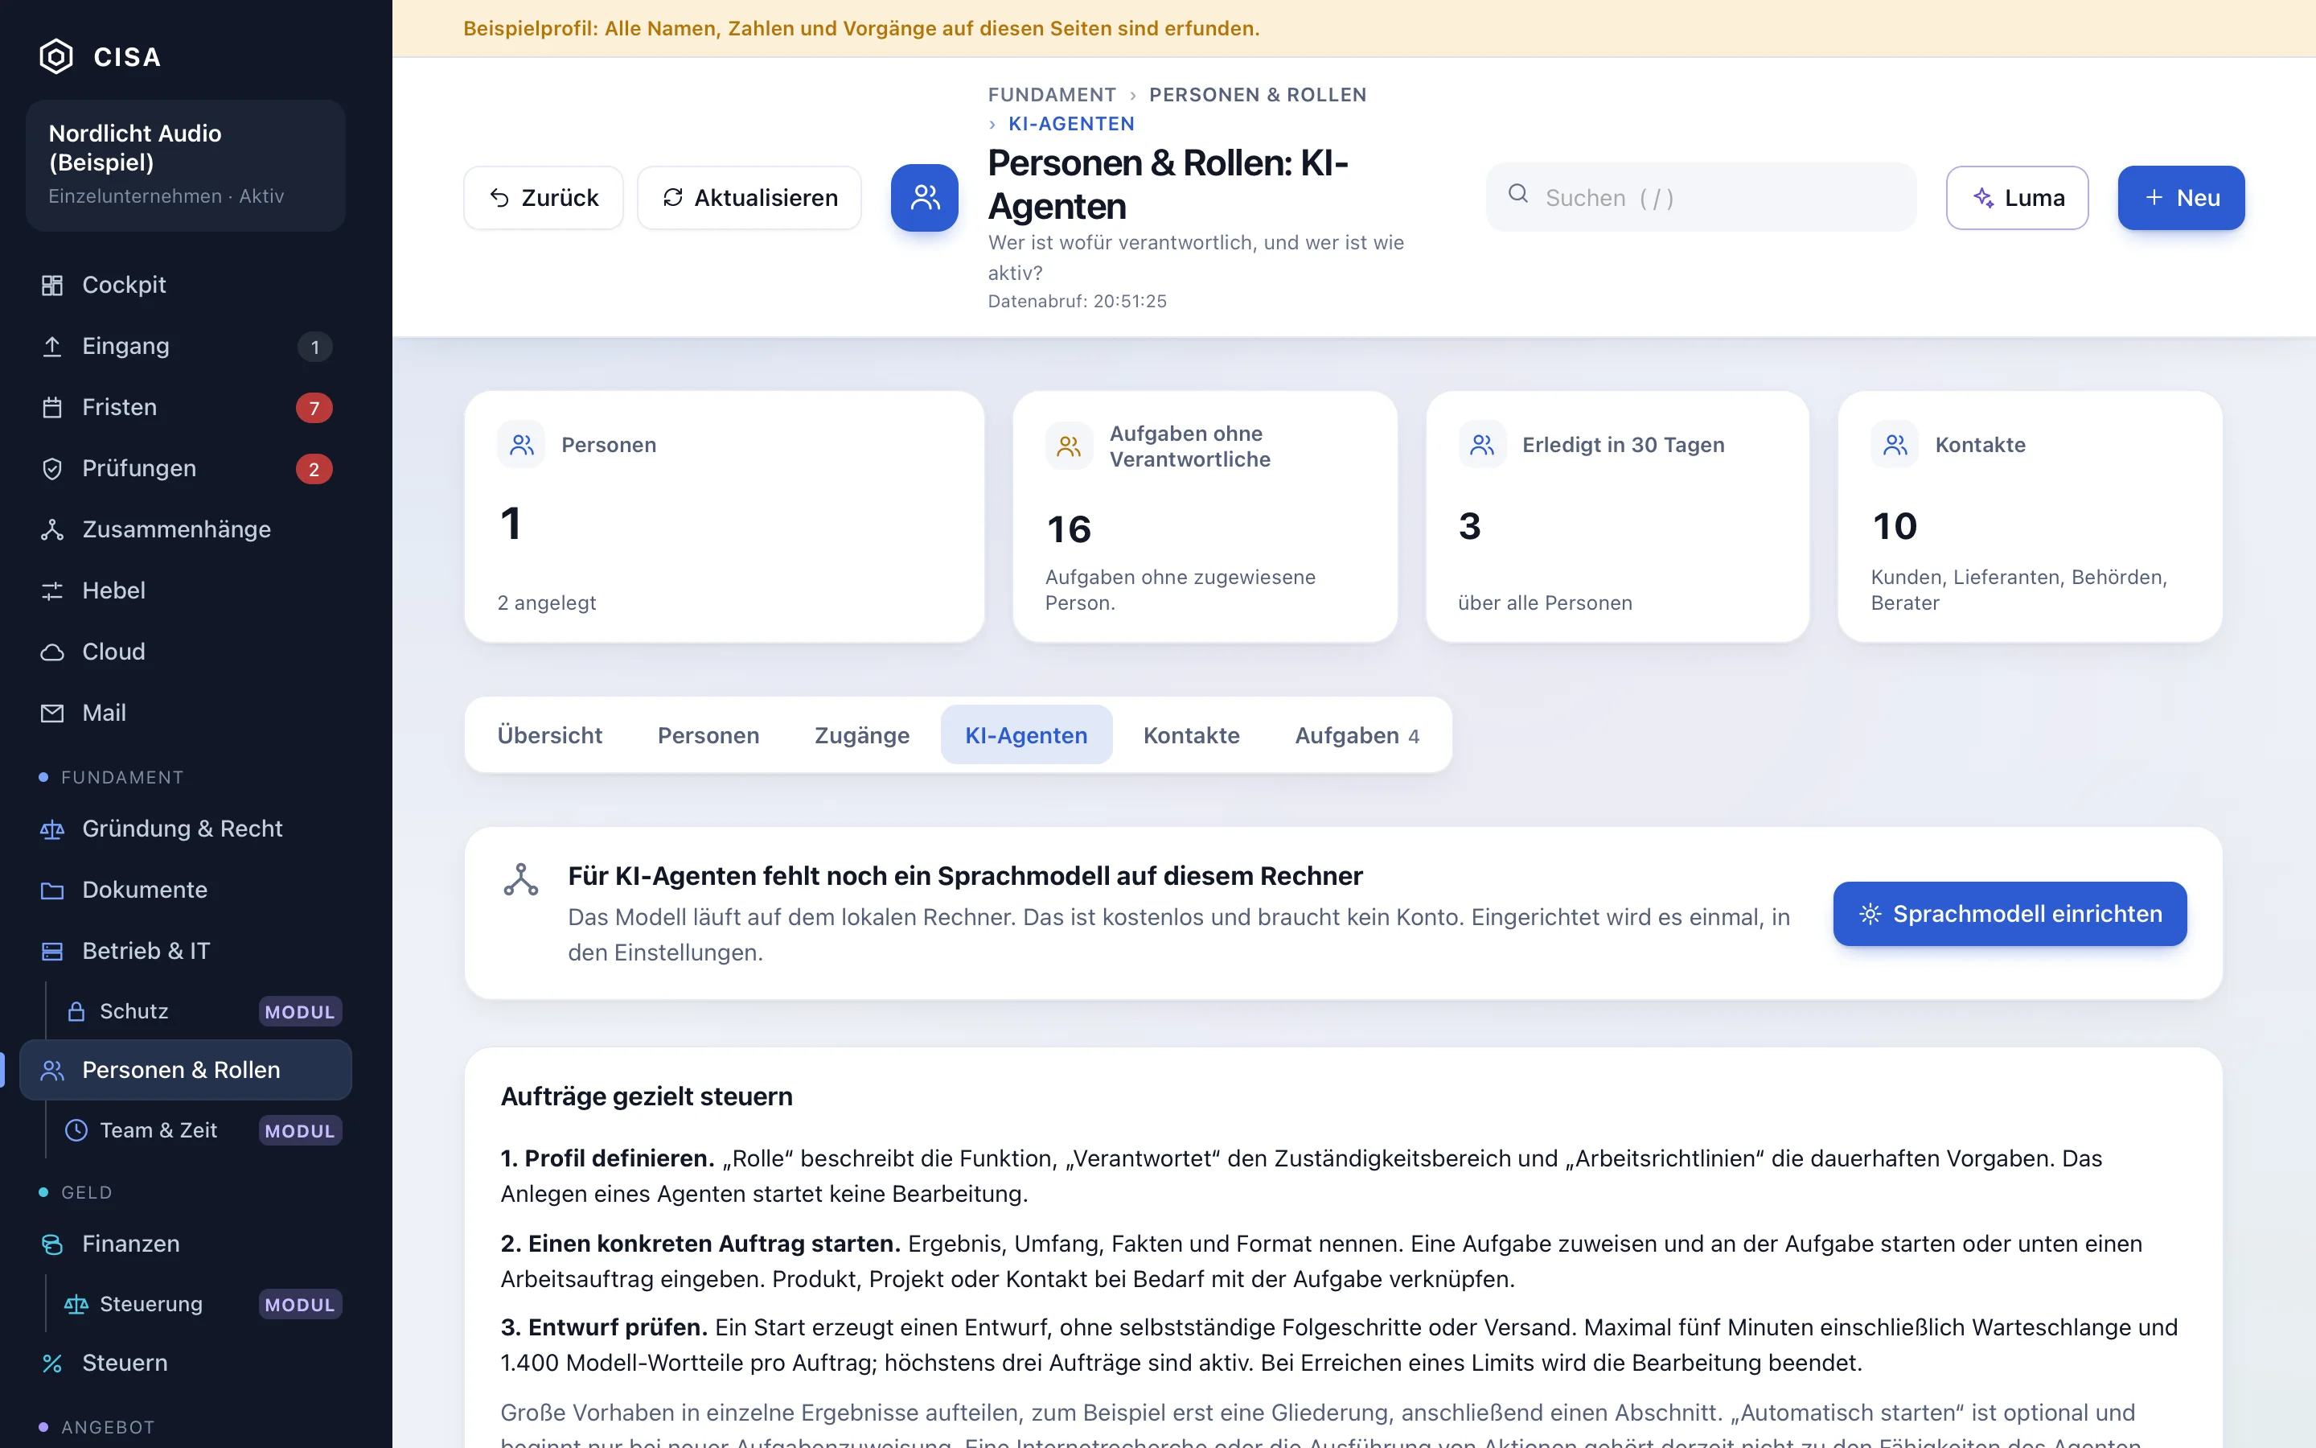Open the Cockpit dashboard icon
This screenshot has width=2316, height=1448.
pos(52,286)
